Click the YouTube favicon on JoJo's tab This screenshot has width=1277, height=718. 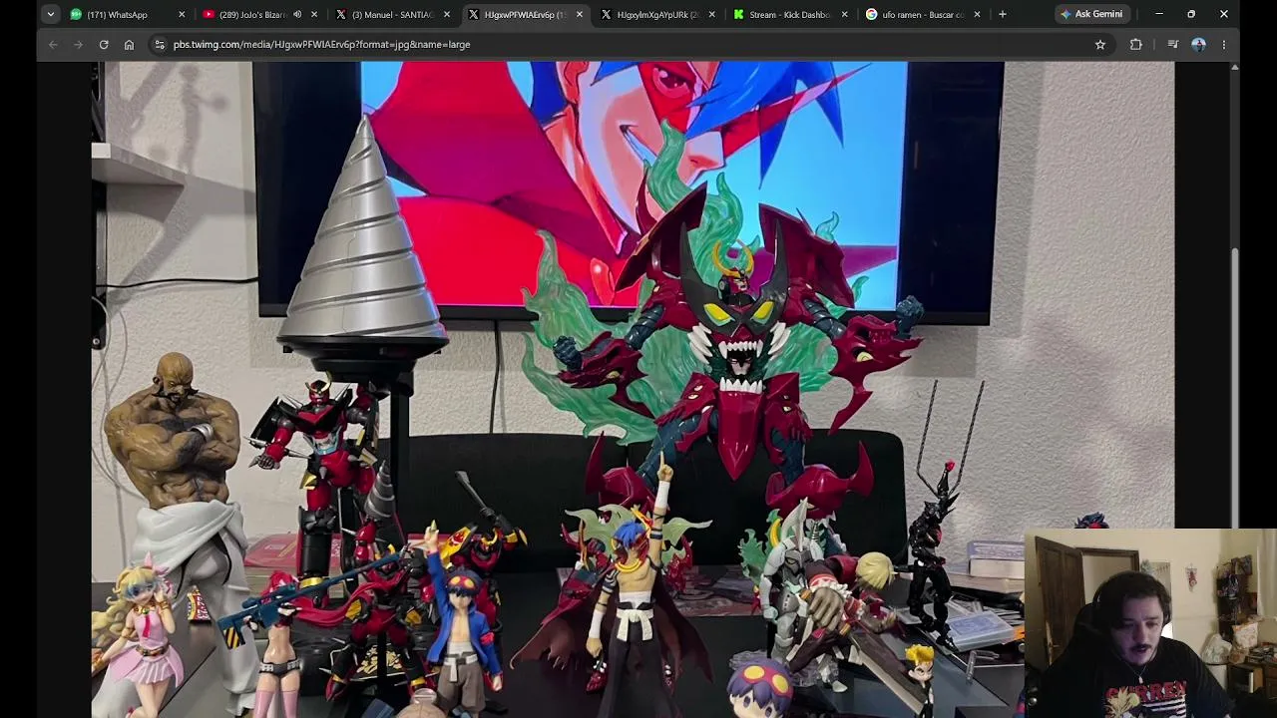pos(209,14)
